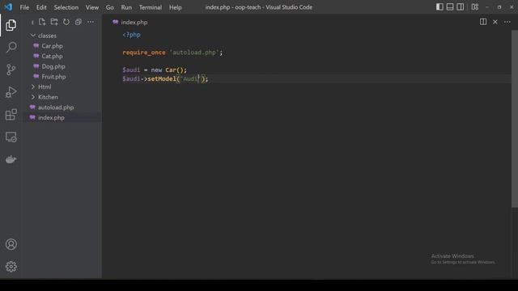Refresh the explorer file tree
518x291 pixels.
click(66, 22)
